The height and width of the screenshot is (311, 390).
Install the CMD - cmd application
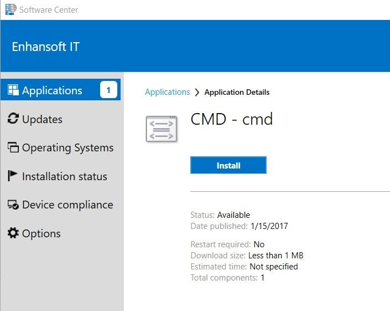click(228, 165)
